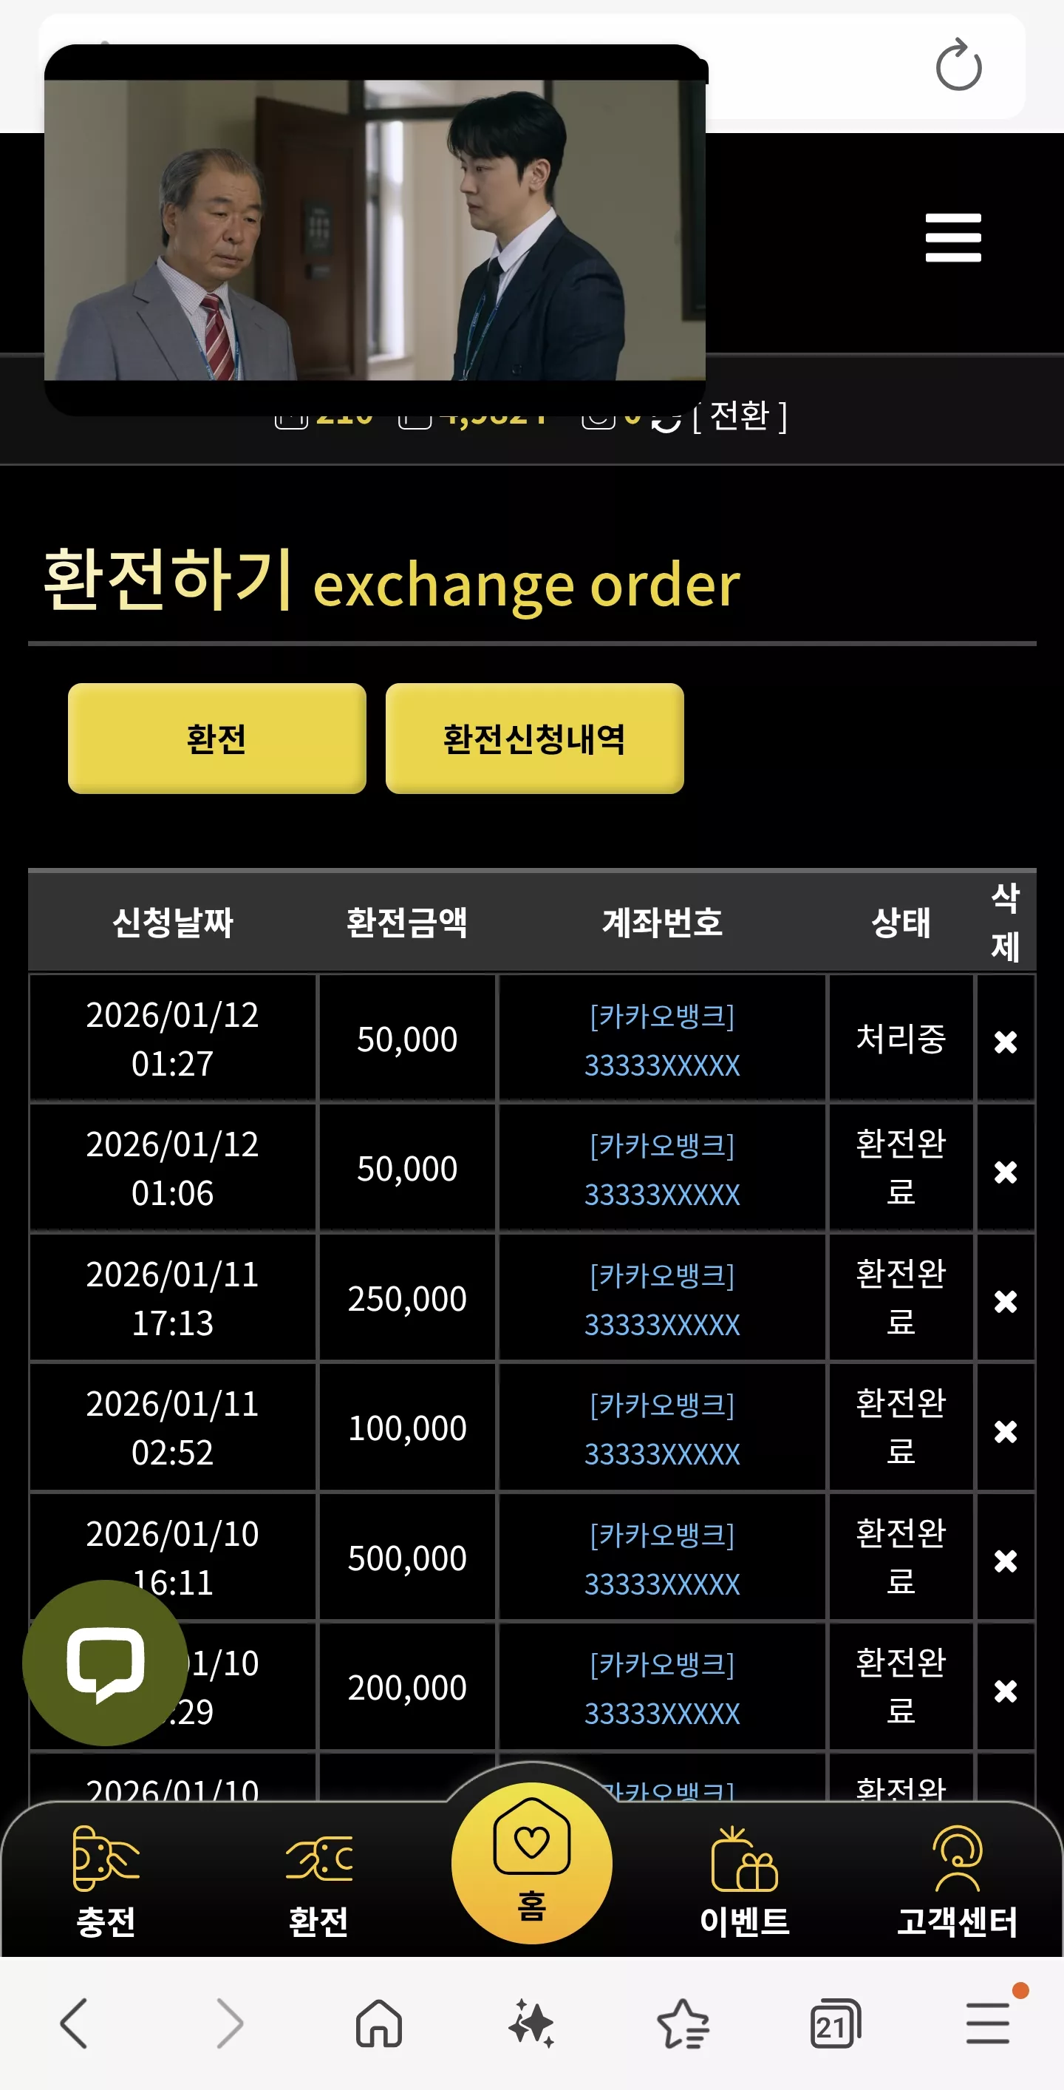Select the 환전신청내역 tab button
The width and height of the screenshot is (1064, 2090).
534,739
